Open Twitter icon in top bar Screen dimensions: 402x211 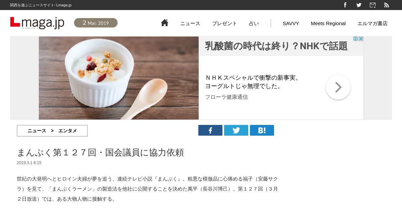click(x=359, y=5)
